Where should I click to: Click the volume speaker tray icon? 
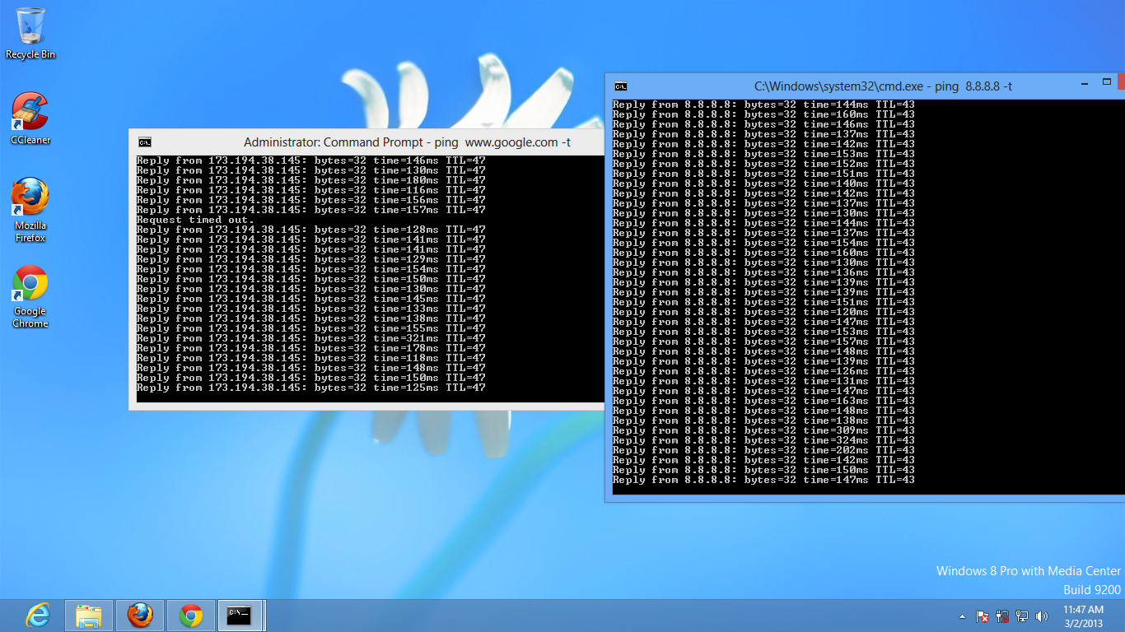[x=1042, y=616]
